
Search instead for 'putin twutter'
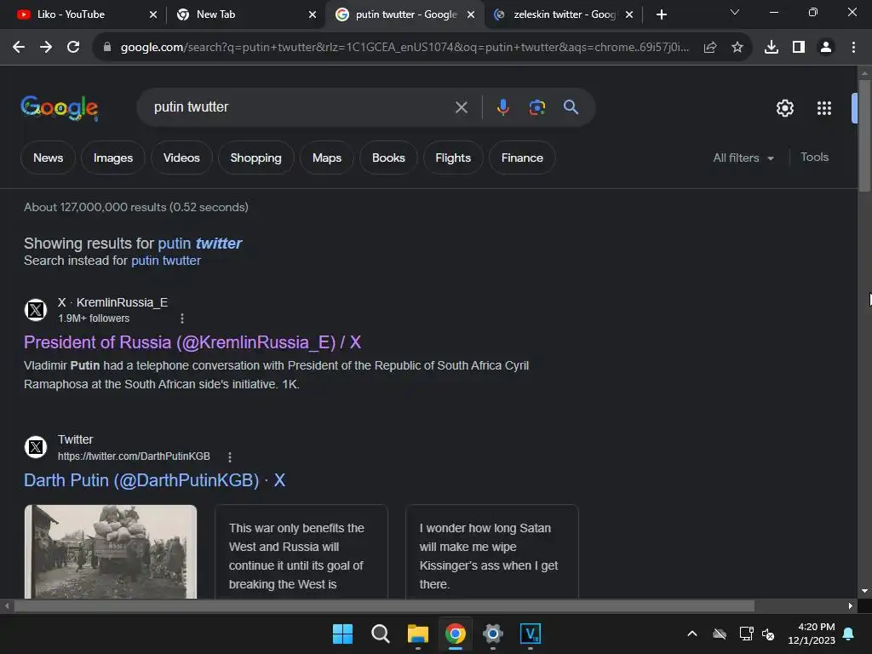pyautogui.click(x=166, y=261)
